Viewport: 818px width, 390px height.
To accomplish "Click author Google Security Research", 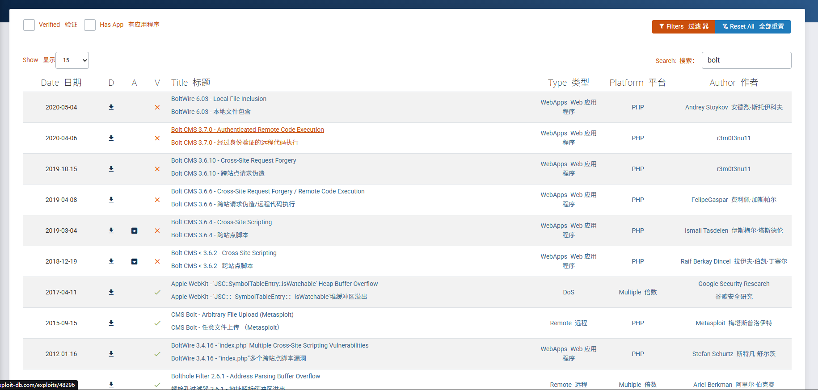I will tap(734, 290).
